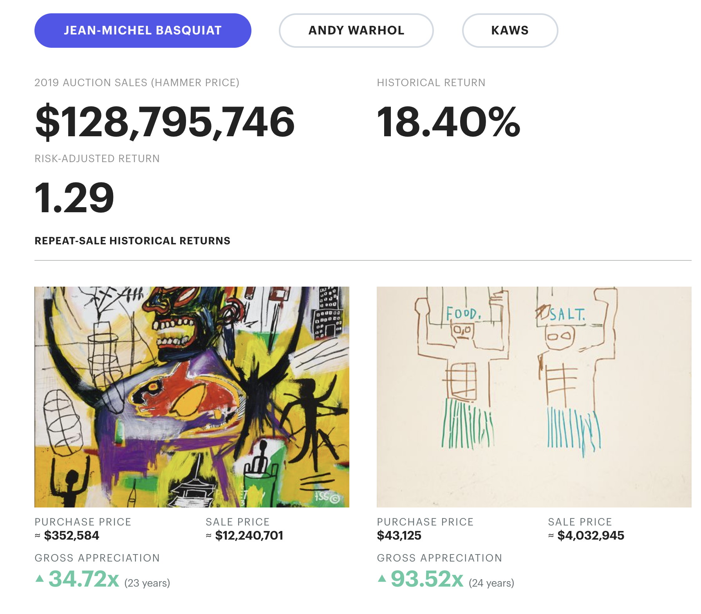The height and width of the screenshot is (614, 701).
Task: Click the green arrow beside 93.52x
Action: pos(382,578)
